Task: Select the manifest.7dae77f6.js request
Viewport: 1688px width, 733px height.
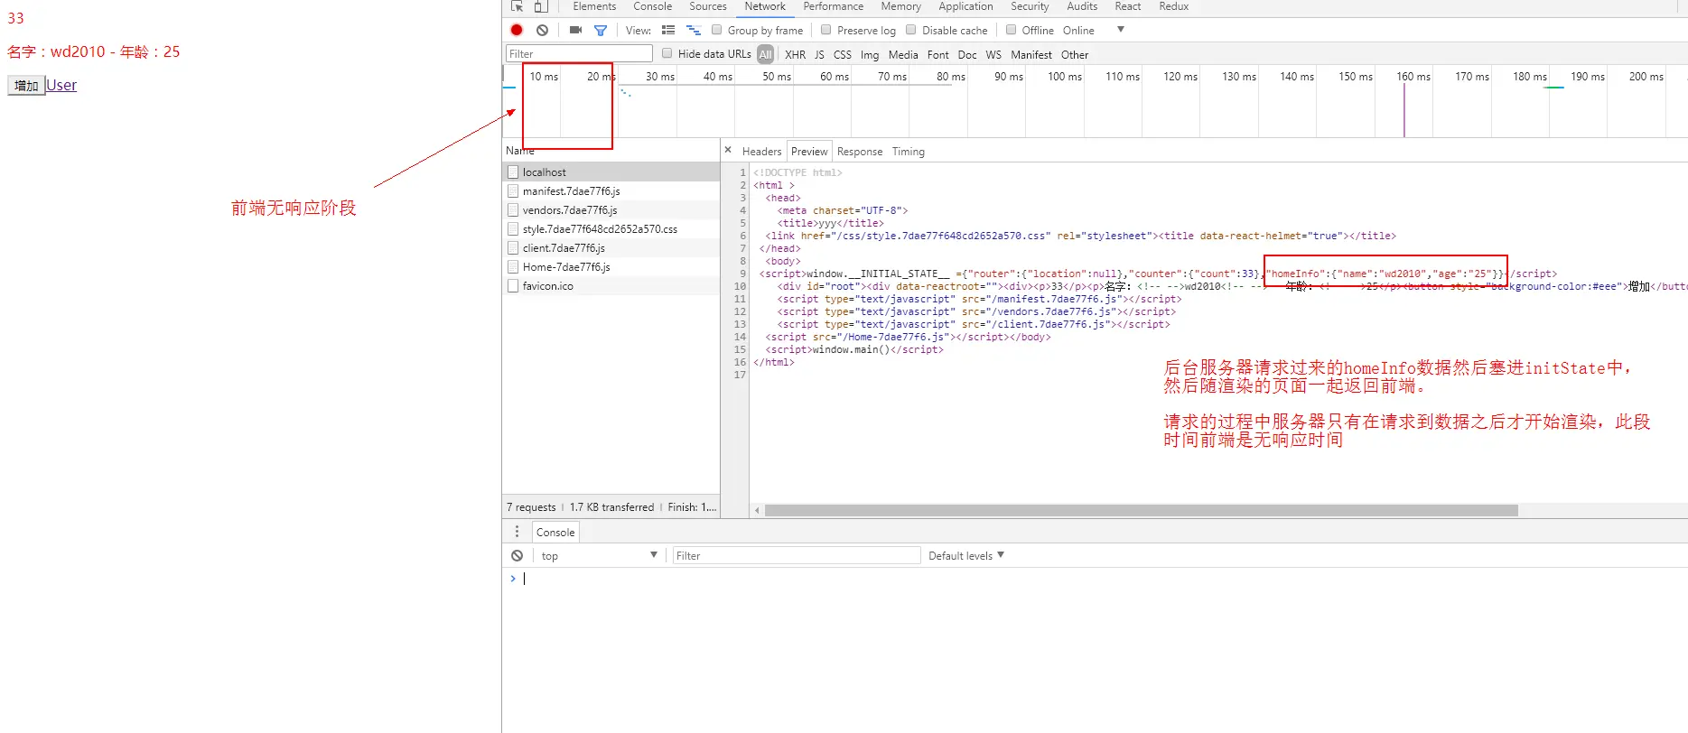Action: pos(611,190)
